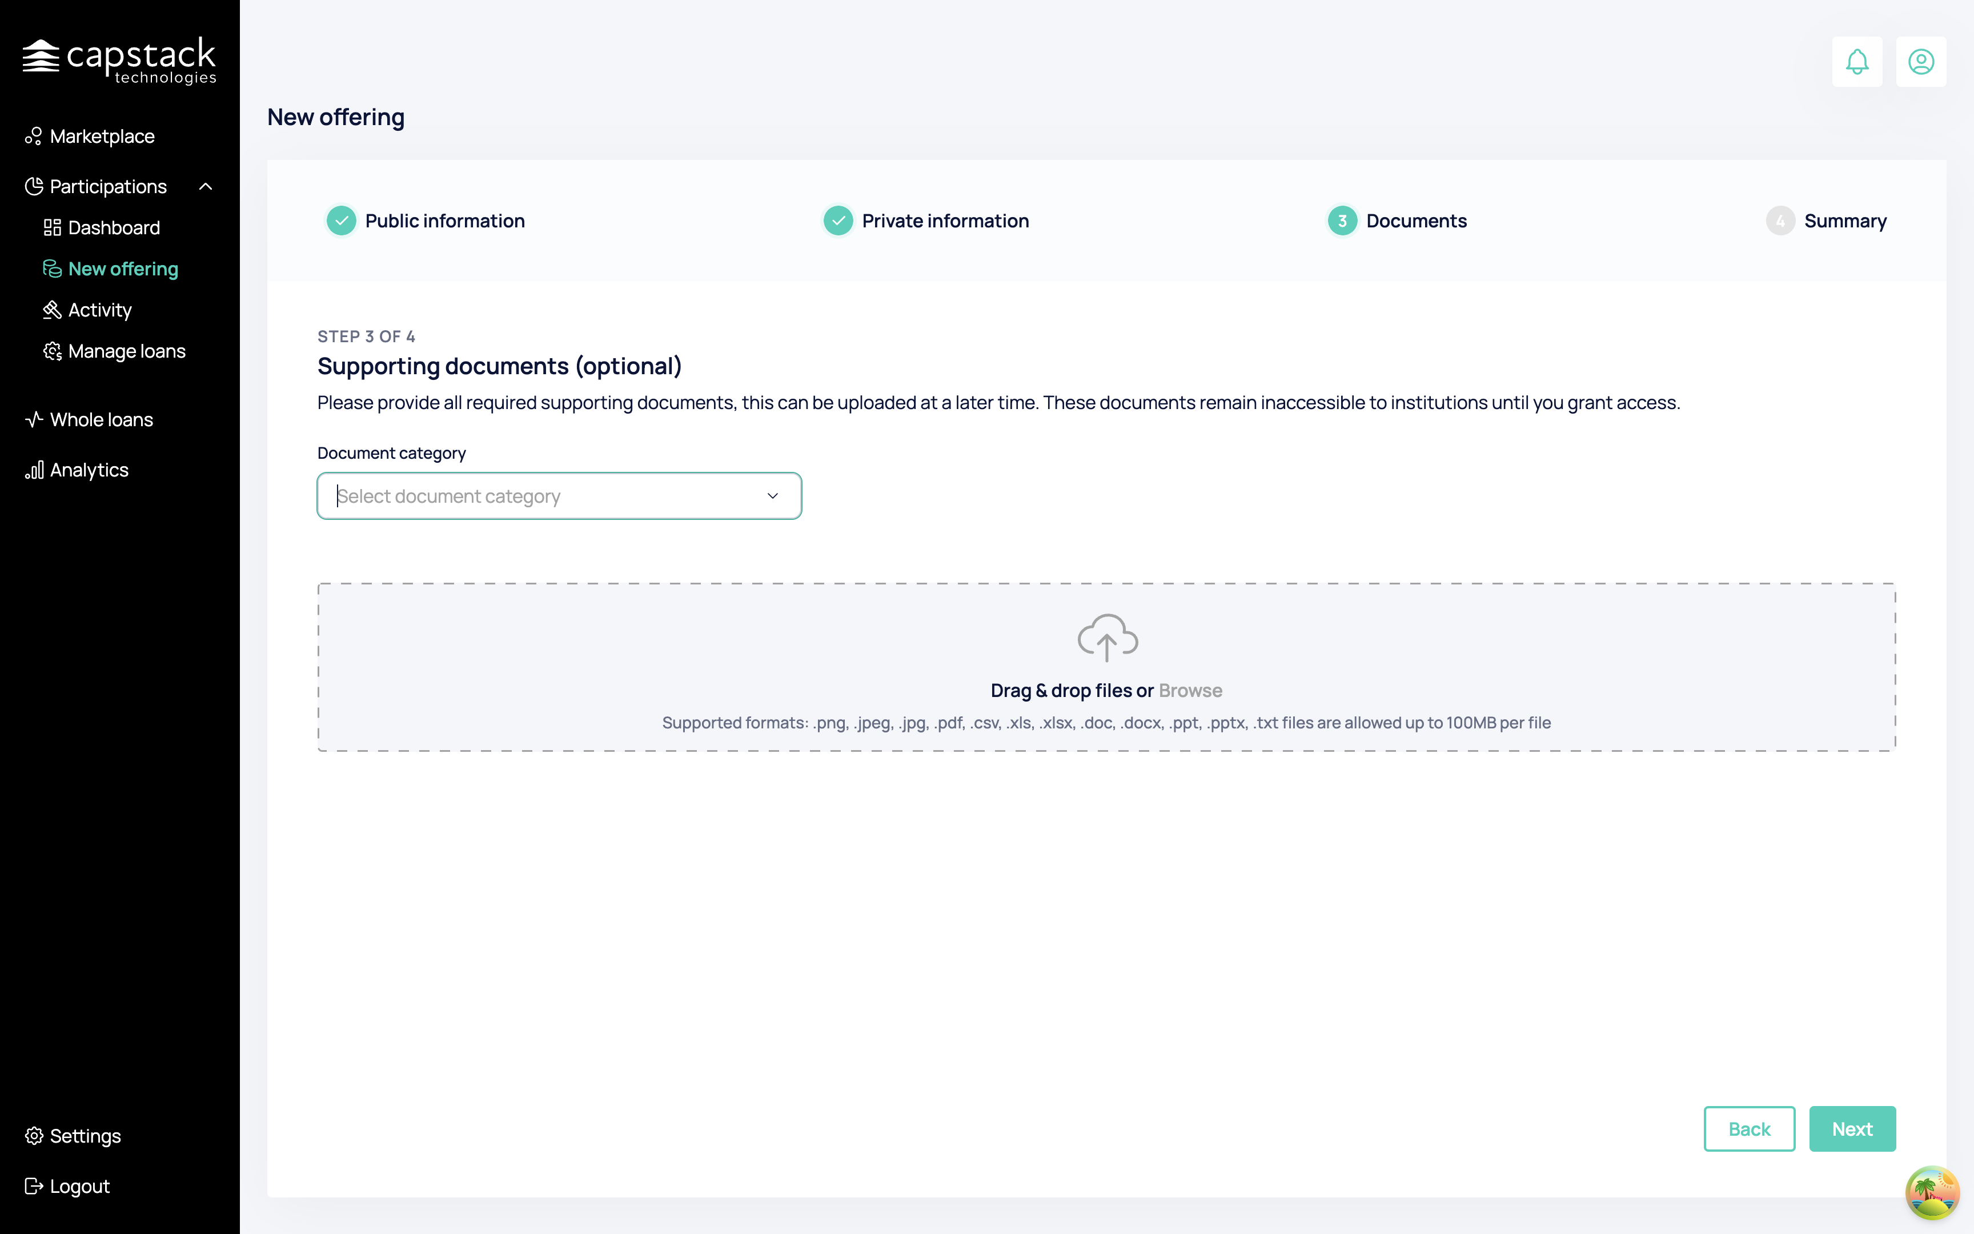
Task: Click the Public information checkmark circle
Action: (341, 221)
